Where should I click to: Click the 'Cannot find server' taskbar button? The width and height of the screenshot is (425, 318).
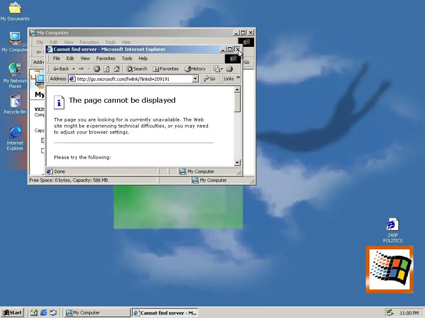[165, 313]
